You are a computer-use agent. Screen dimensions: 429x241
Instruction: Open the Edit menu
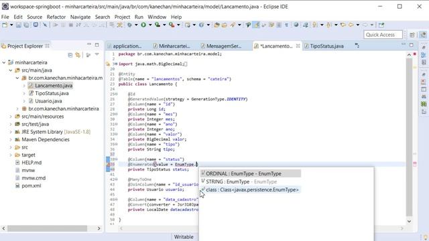point(18,17)
